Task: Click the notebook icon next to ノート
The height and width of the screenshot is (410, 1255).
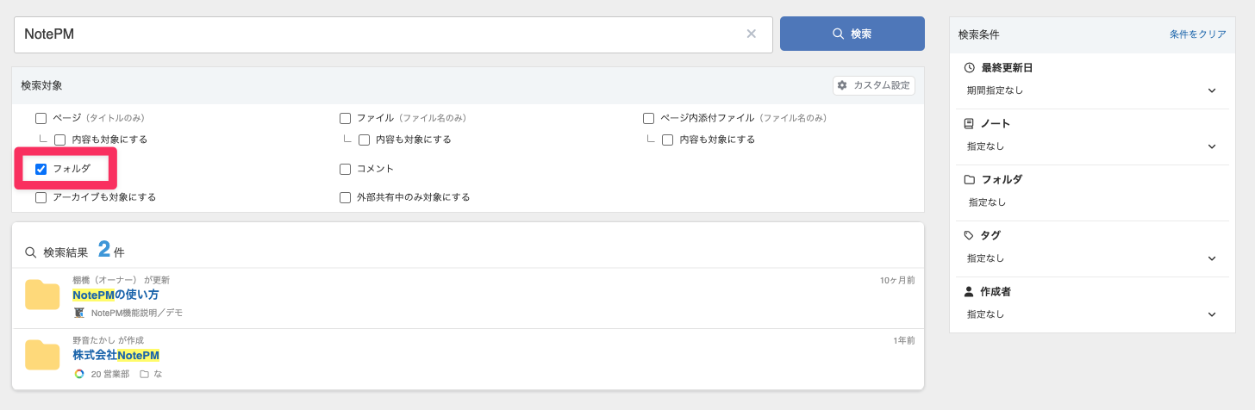Action: click(969, 123)
